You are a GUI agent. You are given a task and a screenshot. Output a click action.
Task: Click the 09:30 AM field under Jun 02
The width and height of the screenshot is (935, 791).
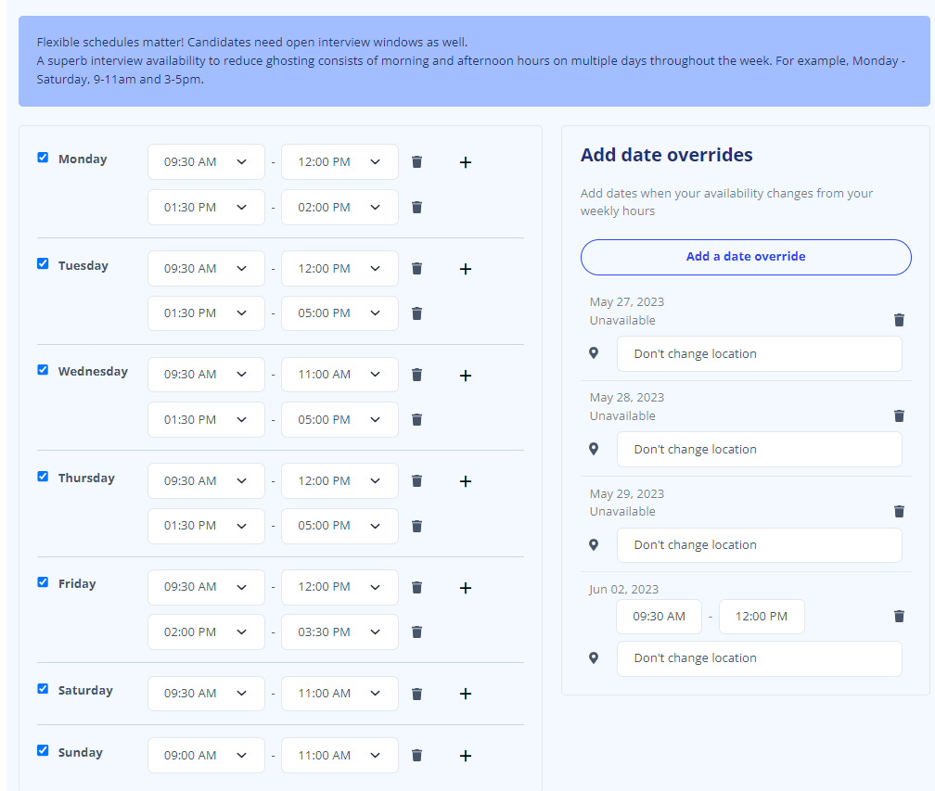pos(659,616)
